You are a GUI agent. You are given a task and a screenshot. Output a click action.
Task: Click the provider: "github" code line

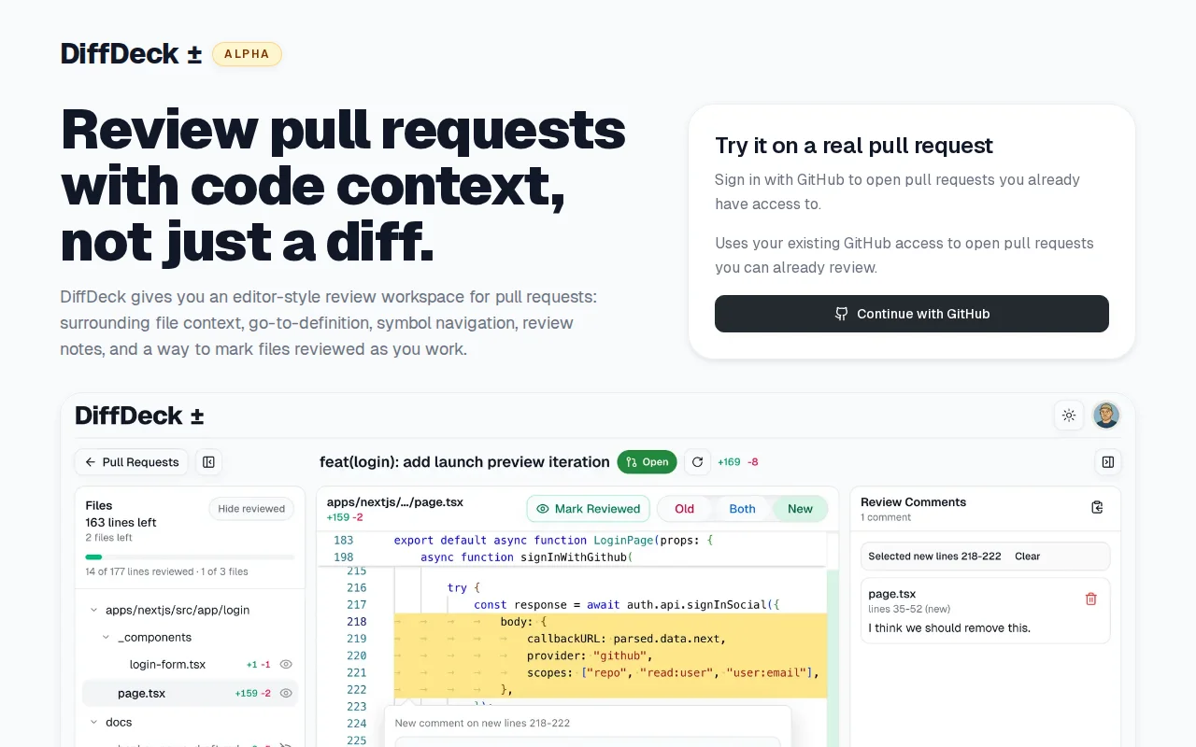(590, 656)
